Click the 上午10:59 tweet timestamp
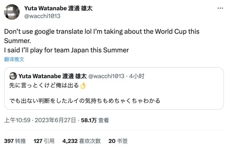 tap(17, 120)
